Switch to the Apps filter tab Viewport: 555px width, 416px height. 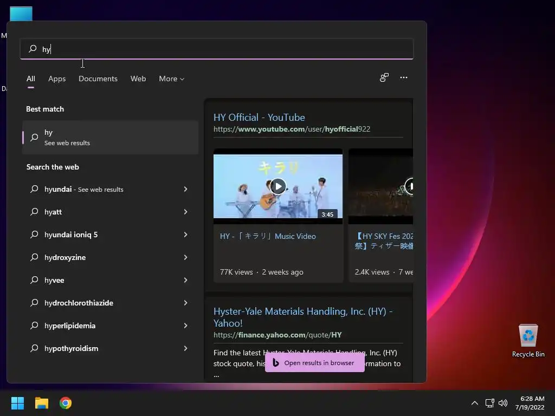(57, 79)
